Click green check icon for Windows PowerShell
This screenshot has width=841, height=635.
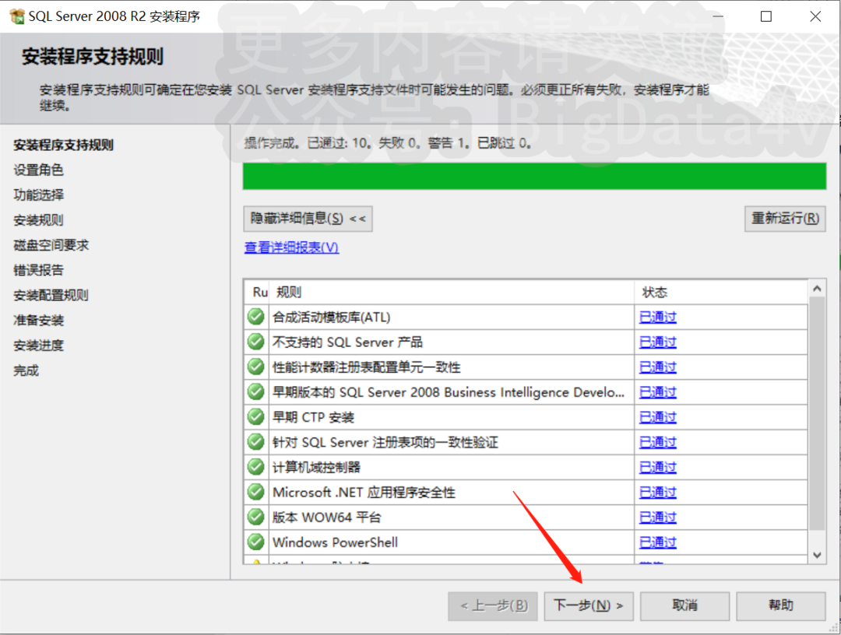click(256, 542)
